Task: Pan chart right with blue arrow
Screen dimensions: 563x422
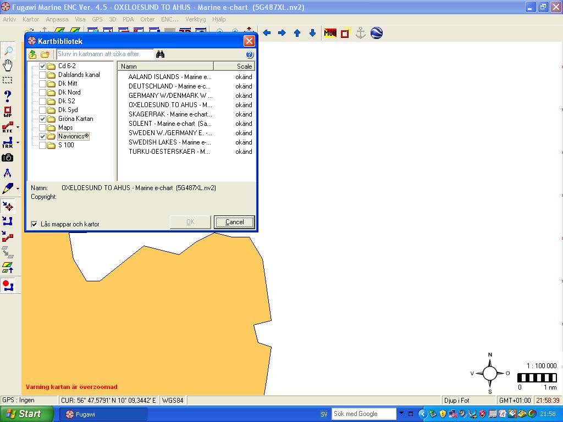Action: 282,33
